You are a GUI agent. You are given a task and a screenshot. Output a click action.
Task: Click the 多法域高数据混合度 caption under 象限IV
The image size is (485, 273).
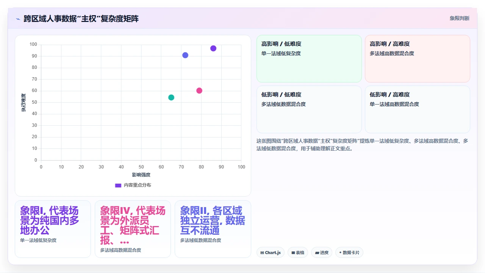click(120, 250)
